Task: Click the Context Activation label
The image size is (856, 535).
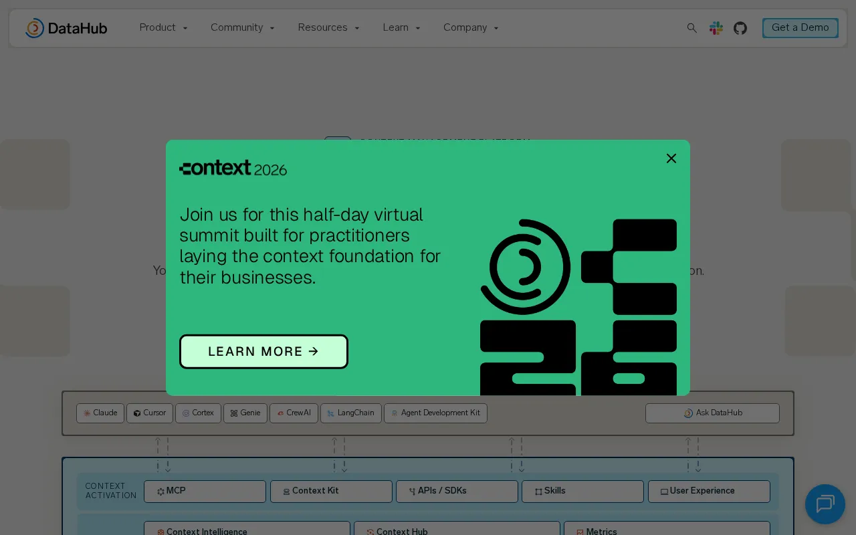Action: click(110, 491)
